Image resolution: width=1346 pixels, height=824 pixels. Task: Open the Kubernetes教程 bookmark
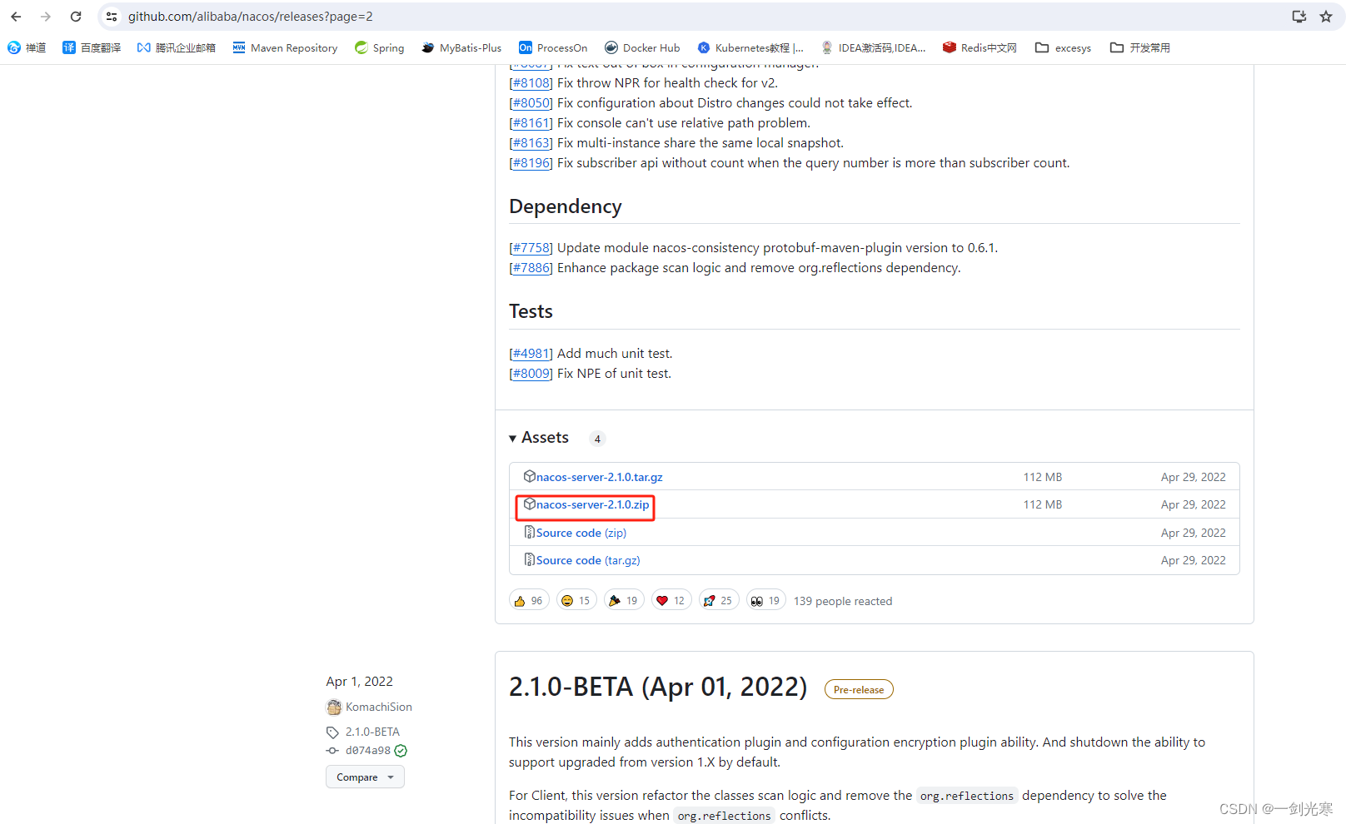pos(750,48)
